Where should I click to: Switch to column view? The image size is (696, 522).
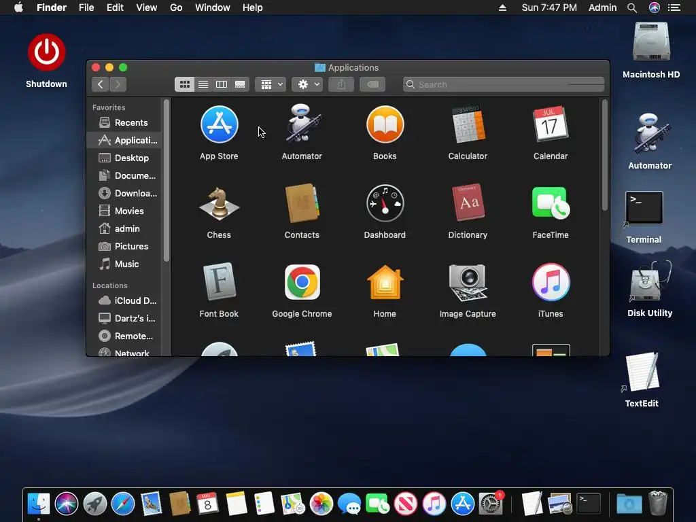tap(222, 84)
